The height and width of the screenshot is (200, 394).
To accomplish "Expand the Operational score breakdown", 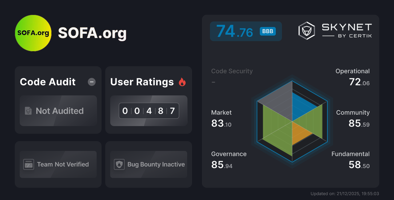I will point(352,71).
